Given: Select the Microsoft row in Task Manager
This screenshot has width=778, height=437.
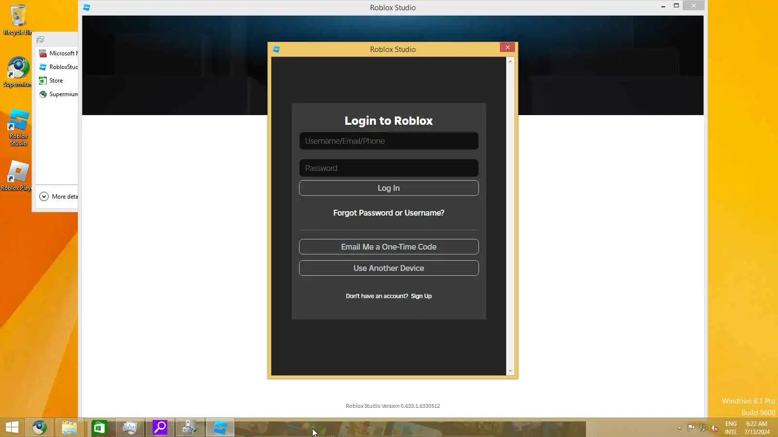Looking at the screenshot, I should coord(57,53).
